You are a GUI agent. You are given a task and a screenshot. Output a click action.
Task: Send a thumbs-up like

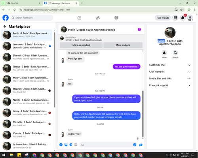141,145
